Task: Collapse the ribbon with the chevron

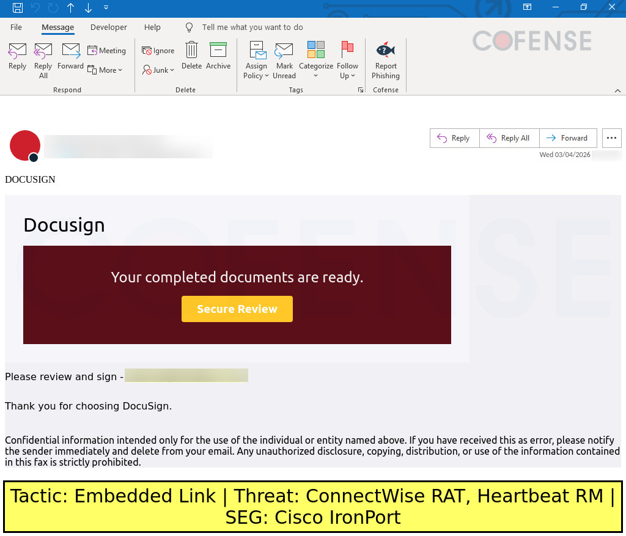Action: [x=617, y=90]
